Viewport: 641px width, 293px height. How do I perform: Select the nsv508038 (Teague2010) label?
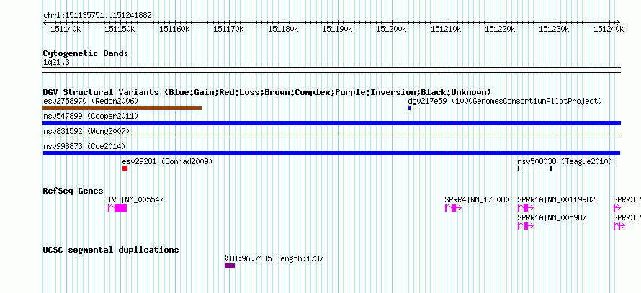pyautogui.click(x=565, y=161)
